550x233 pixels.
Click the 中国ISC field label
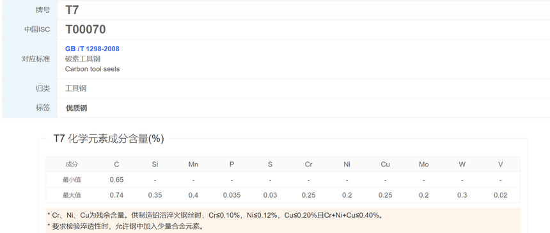[37, 29]
